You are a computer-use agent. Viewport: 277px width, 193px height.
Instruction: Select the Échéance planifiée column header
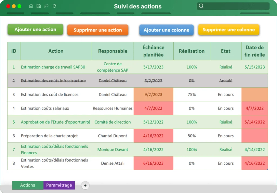coord(154,51)
